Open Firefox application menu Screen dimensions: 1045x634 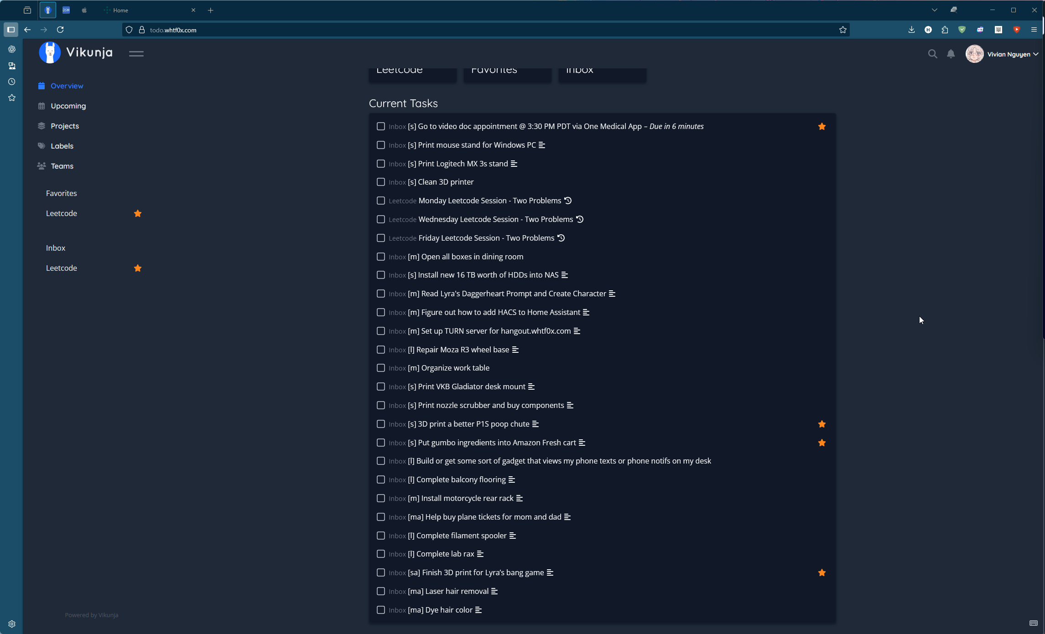coord(1034,30)
